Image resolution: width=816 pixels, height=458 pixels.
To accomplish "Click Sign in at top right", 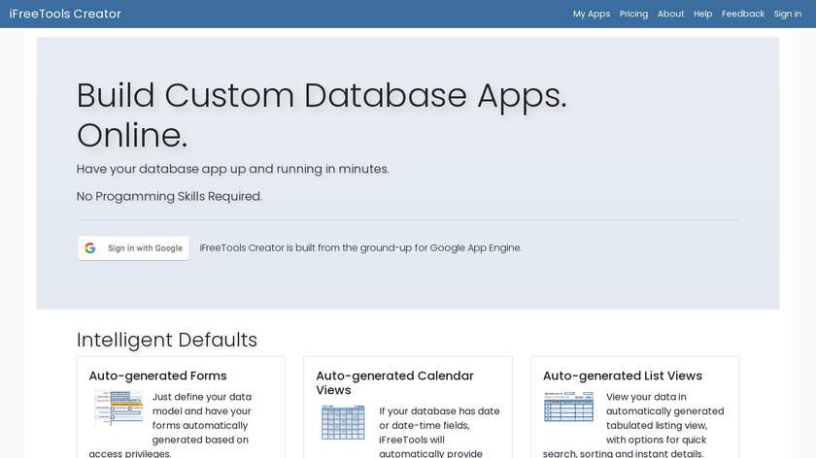I will 788,14.
